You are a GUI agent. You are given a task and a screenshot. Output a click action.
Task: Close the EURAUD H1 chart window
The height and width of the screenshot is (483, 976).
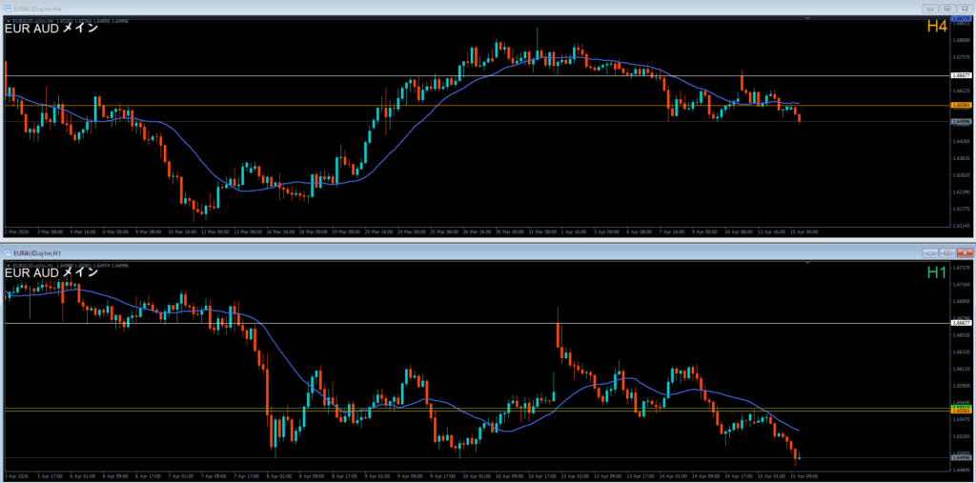point(963,252)
